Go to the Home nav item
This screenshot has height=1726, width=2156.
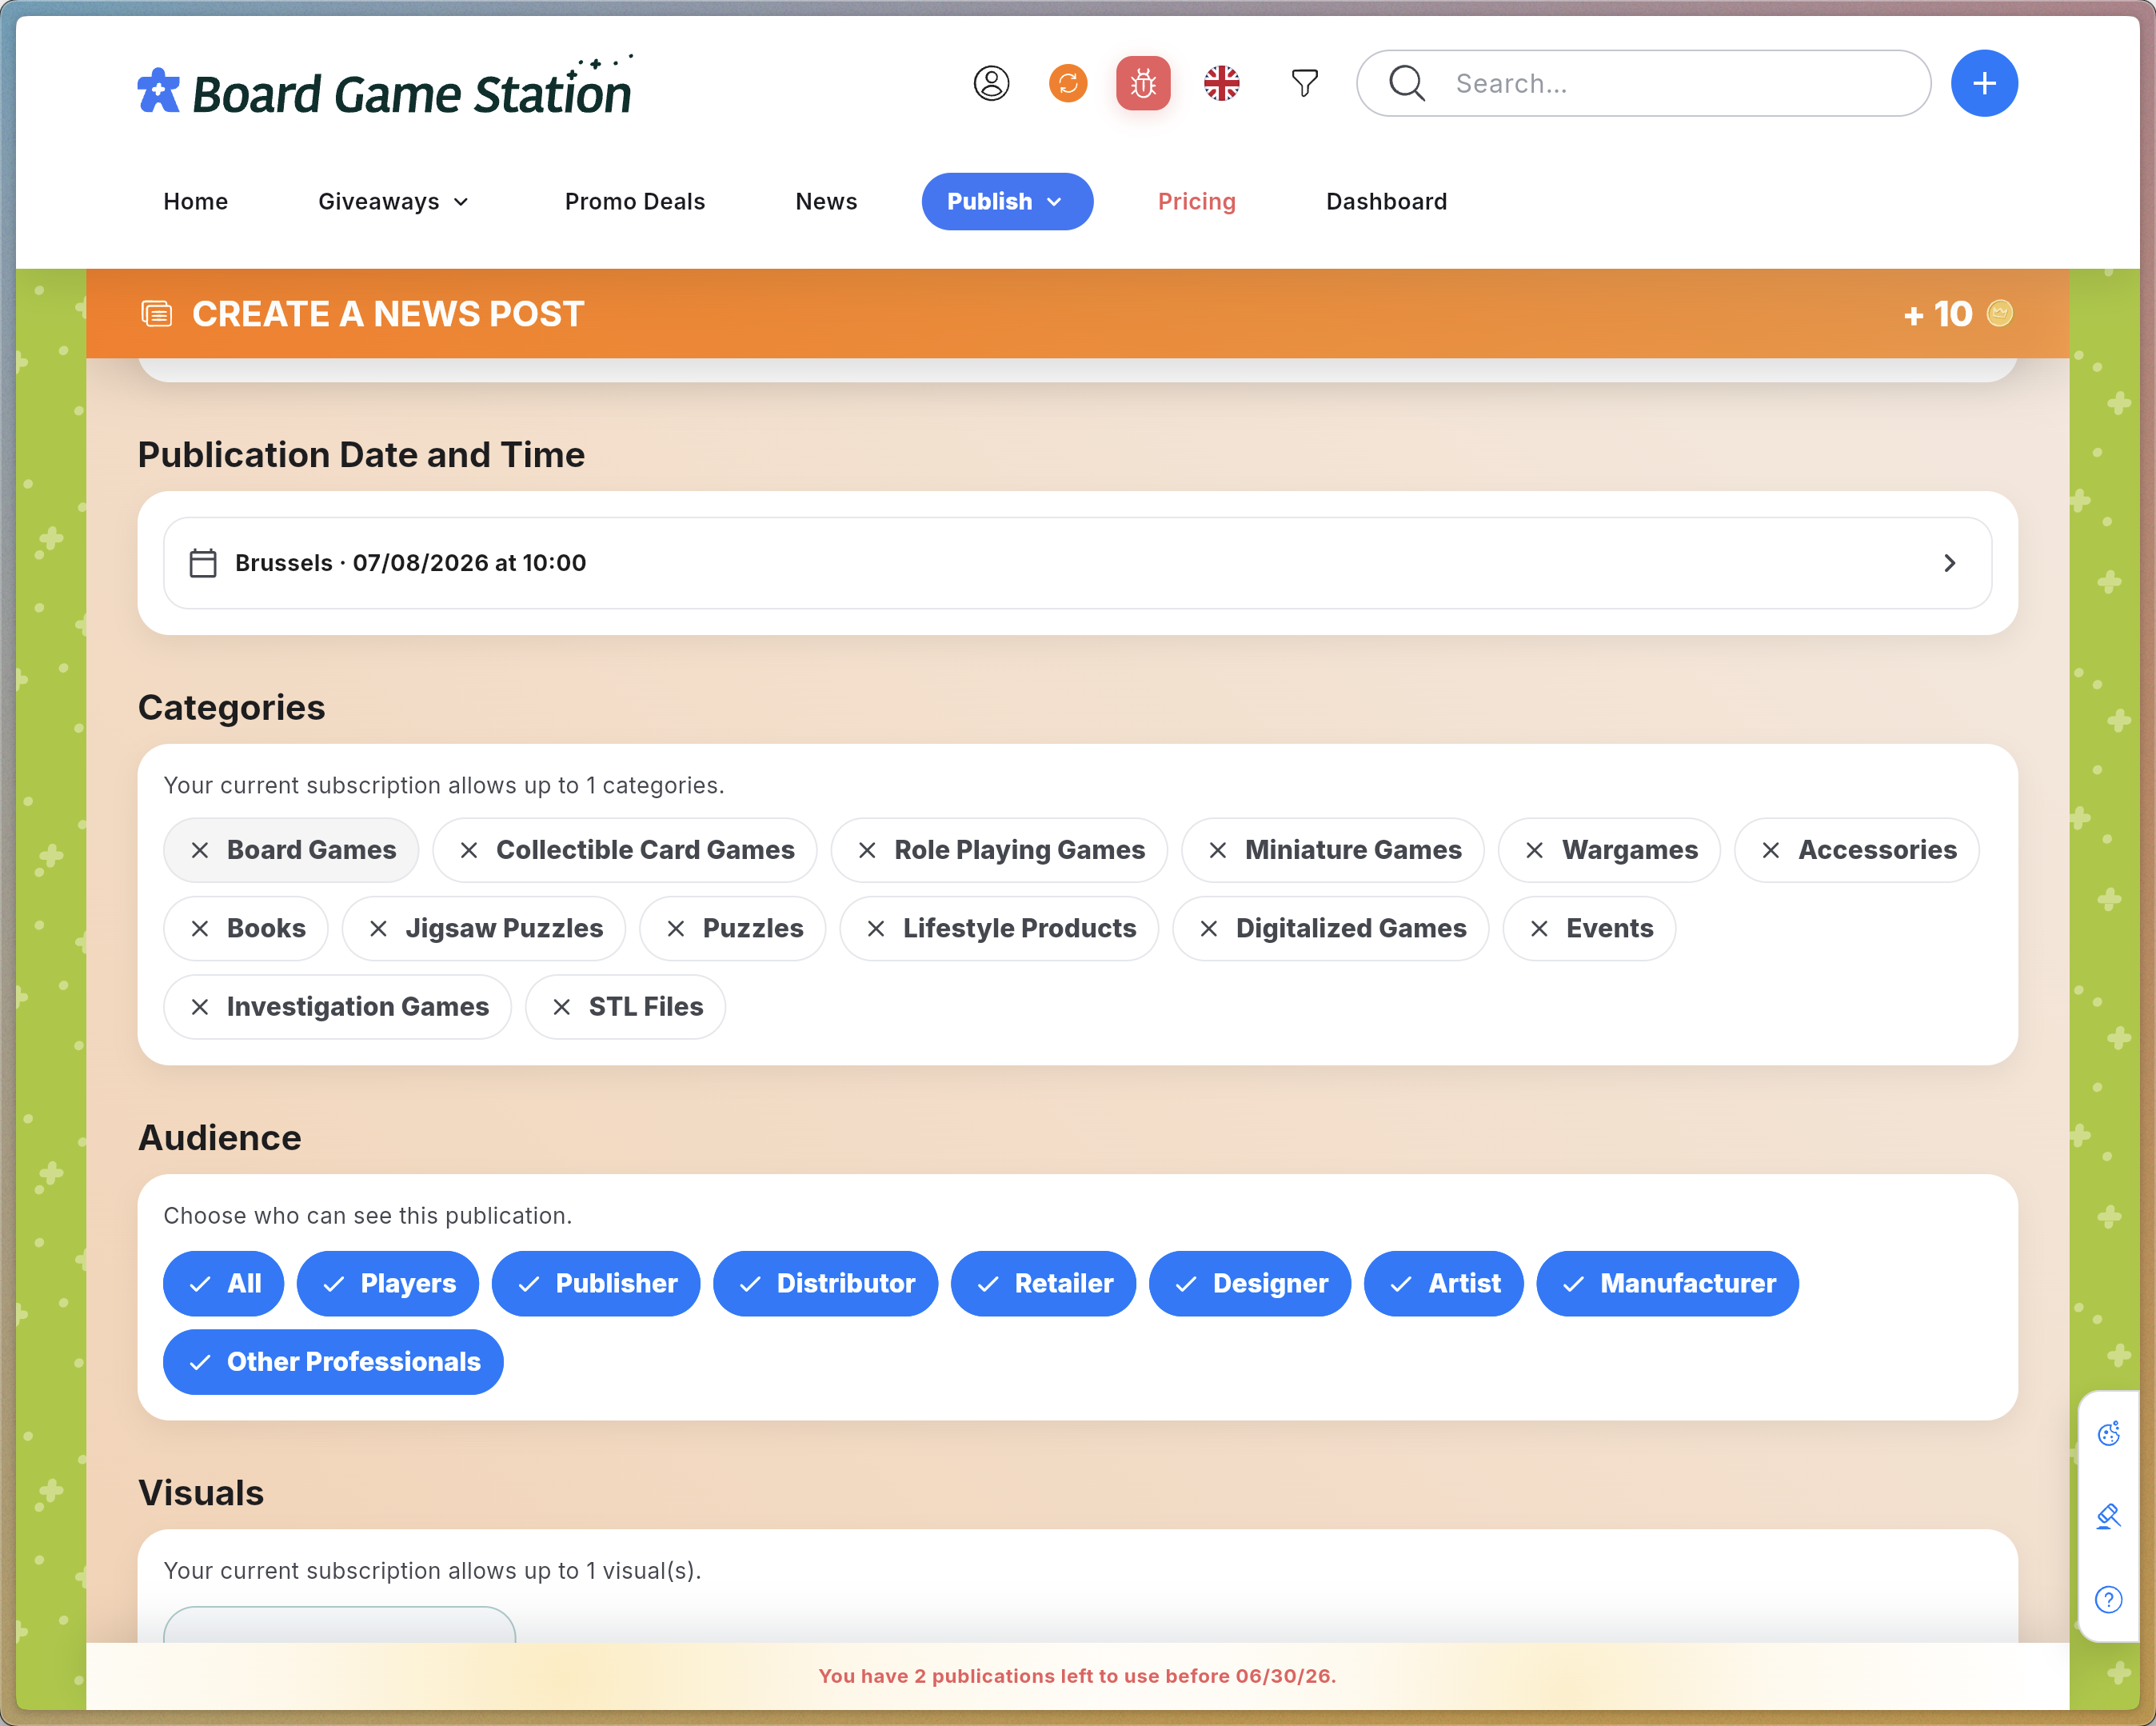click(x=196, y=202)
